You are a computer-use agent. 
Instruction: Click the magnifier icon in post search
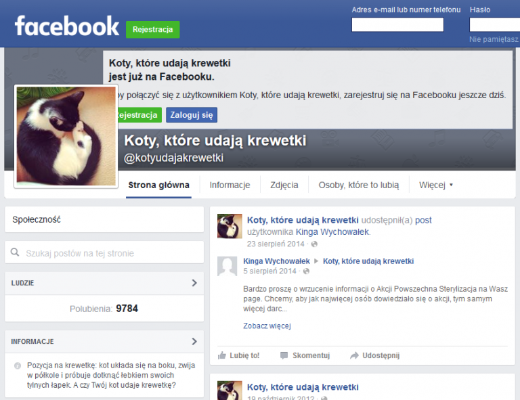tap(15, 252)
